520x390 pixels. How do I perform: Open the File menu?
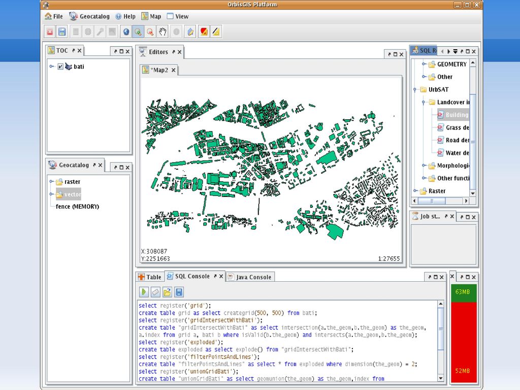[x=54, y=16]
